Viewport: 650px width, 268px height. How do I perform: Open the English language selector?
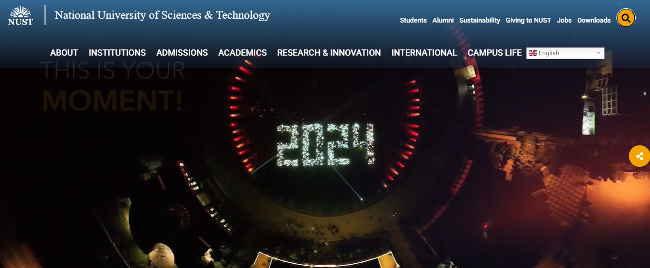click(x=565, y=53)
